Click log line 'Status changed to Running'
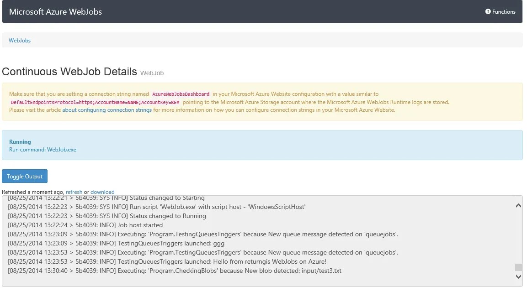Image resolution: width=527 pixels, height=297 pixels. [x=107, y=216]
